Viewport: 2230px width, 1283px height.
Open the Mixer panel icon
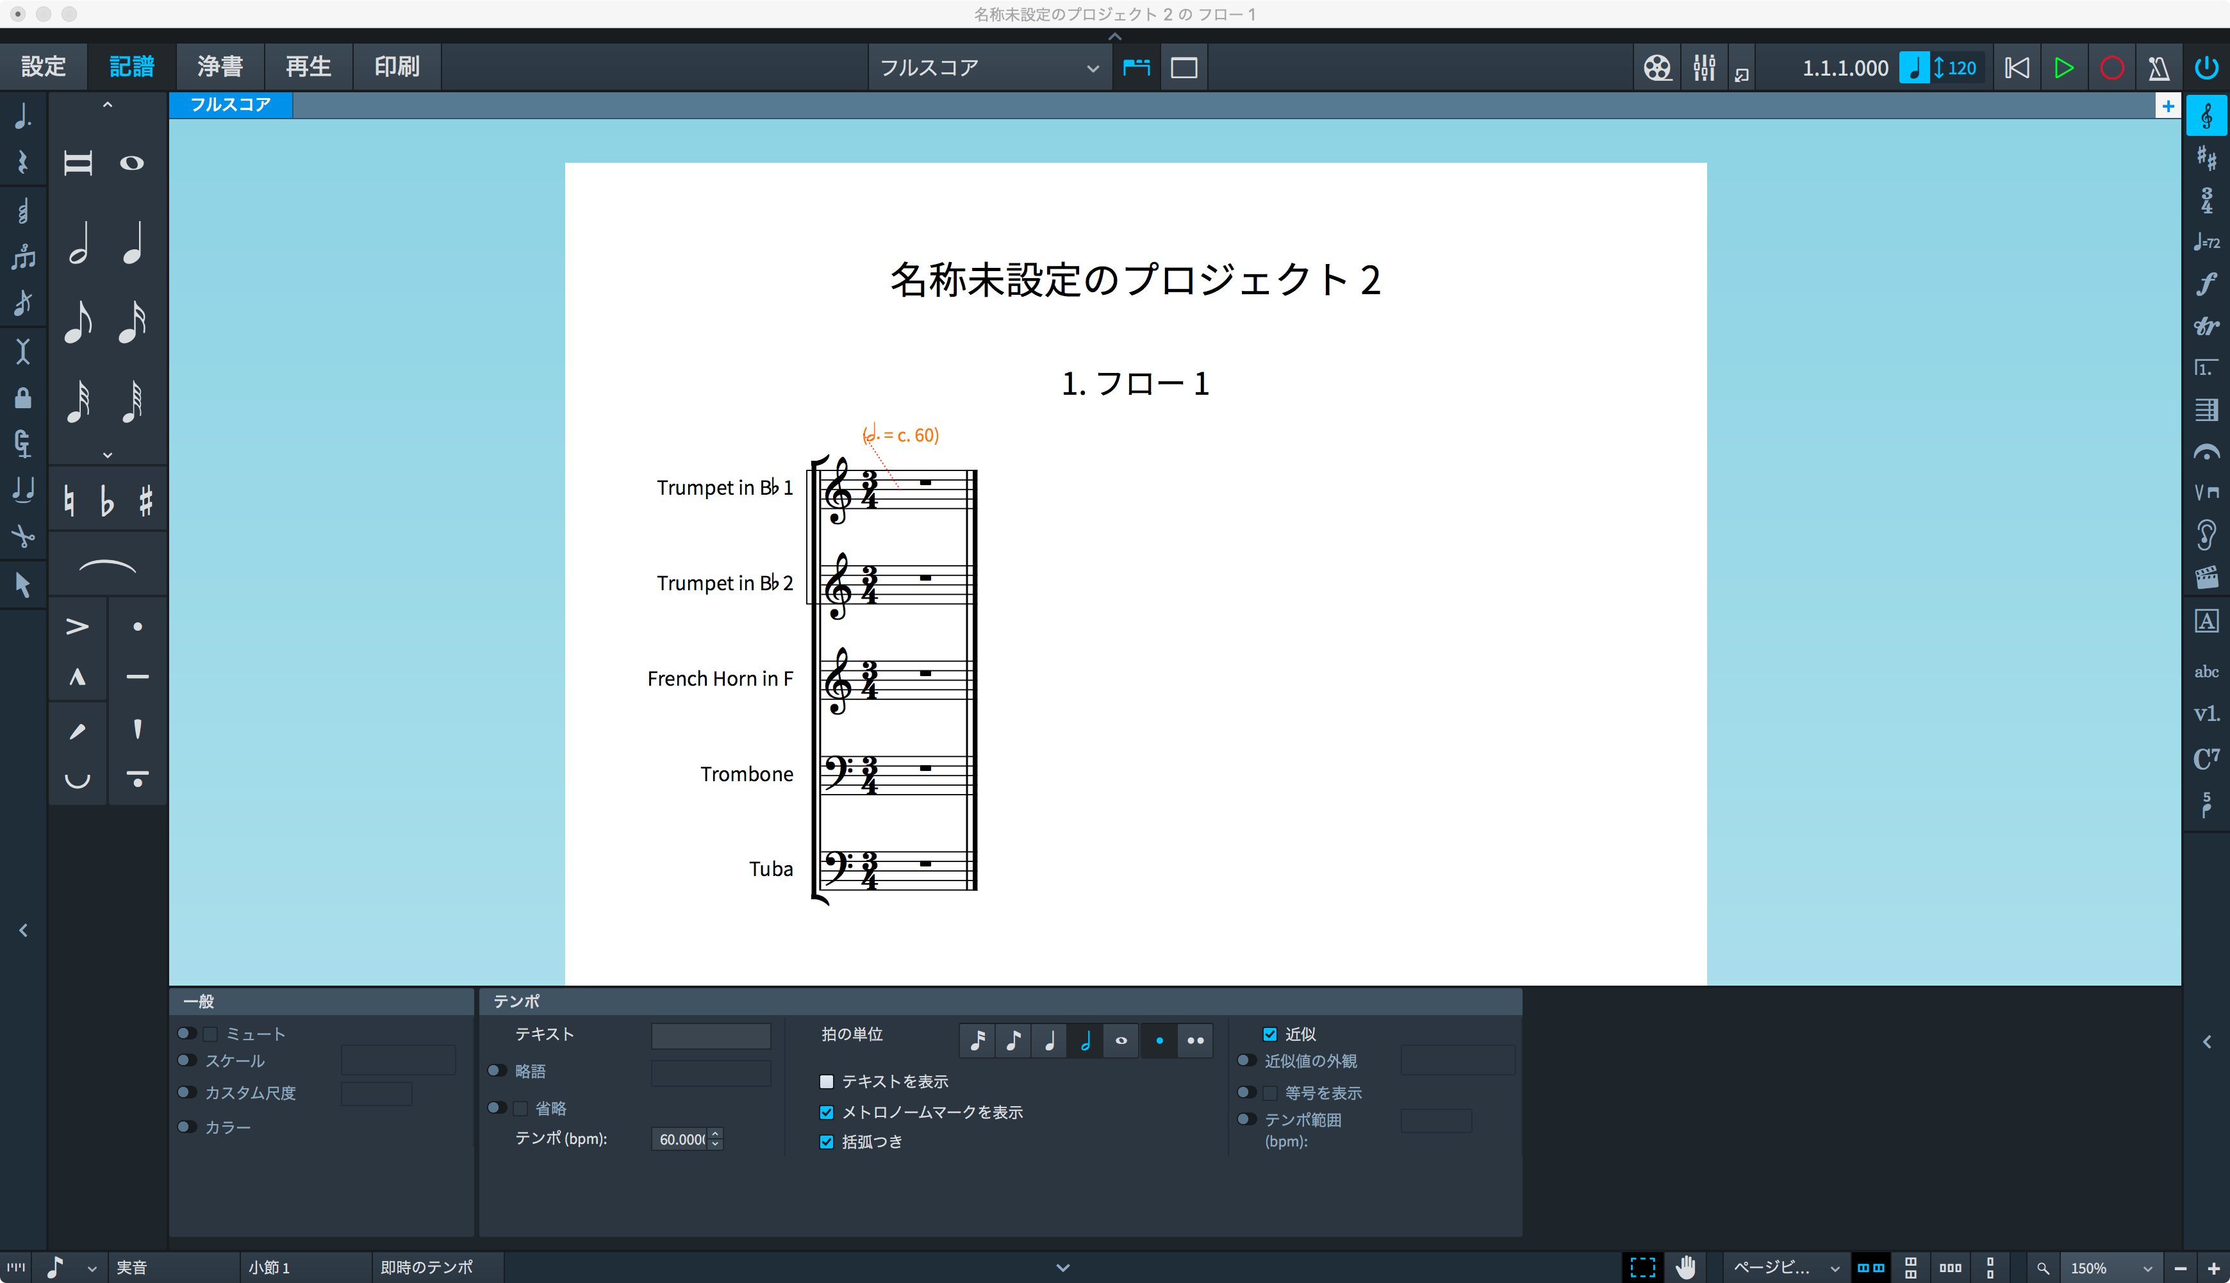point(1704,68)
